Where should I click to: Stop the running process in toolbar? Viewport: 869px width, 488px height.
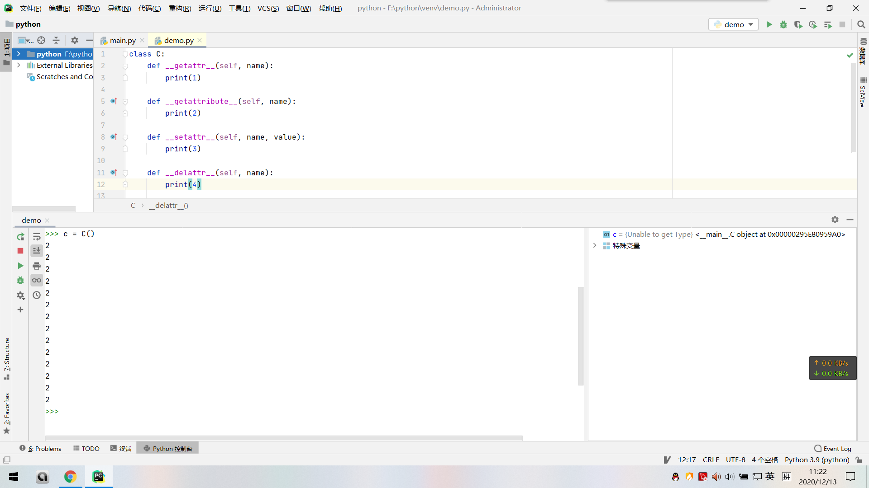point(842,24)
